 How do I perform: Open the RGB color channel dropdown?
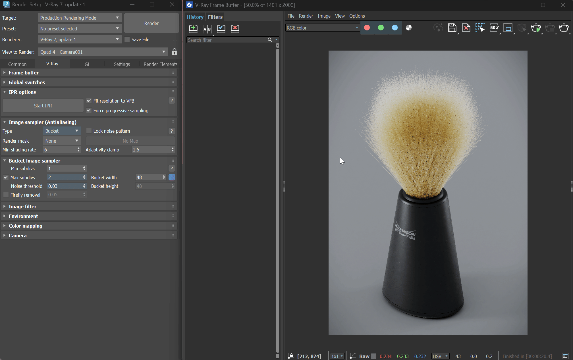pos(322,28)
